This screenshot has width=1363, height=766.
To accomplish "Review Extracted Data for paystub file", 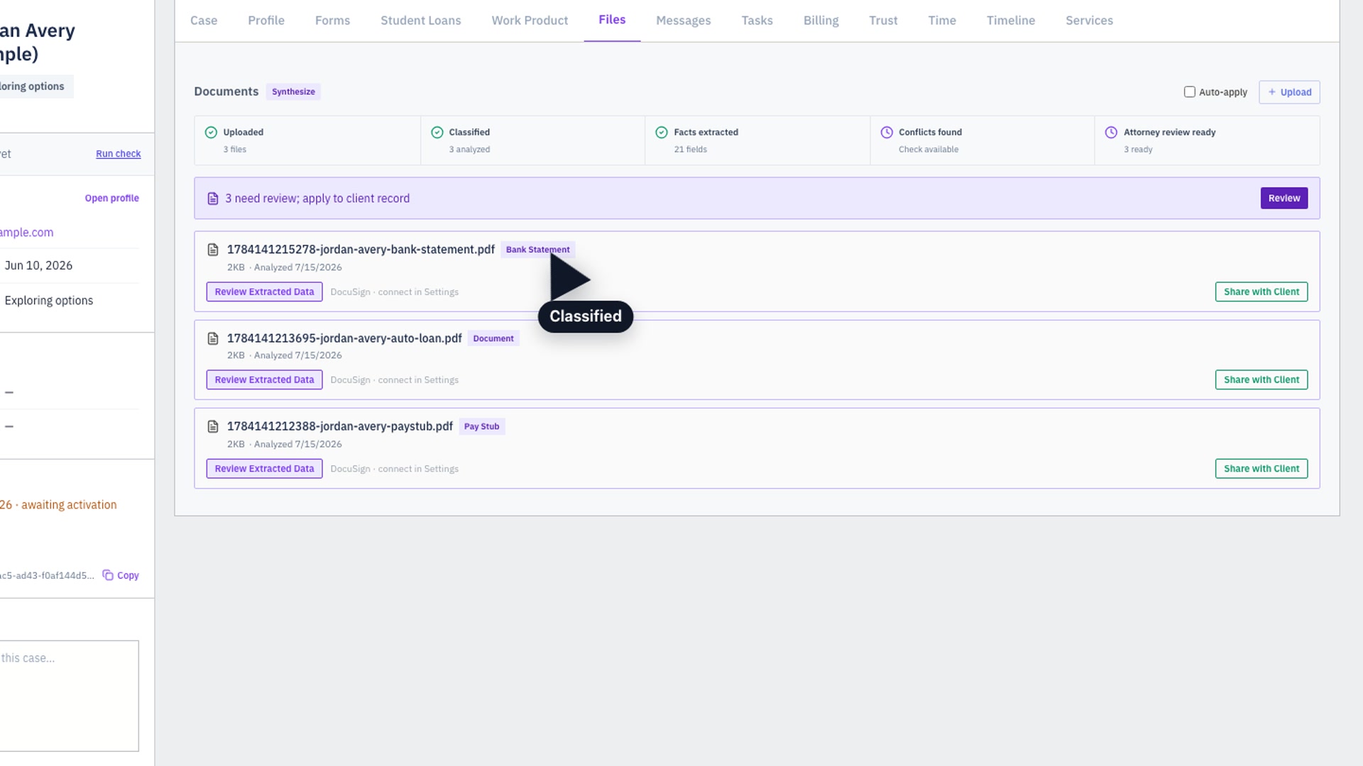I will (264, 469).
